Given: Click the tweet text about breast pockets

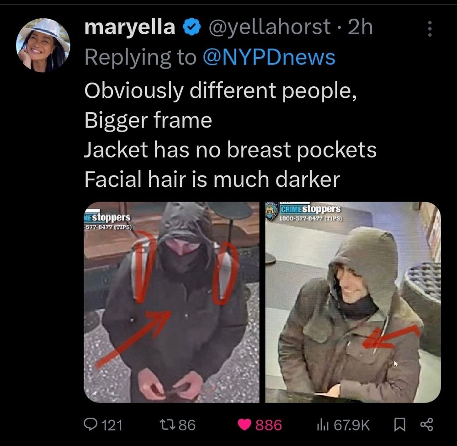Looking at the screenshot, I should 230,149.
